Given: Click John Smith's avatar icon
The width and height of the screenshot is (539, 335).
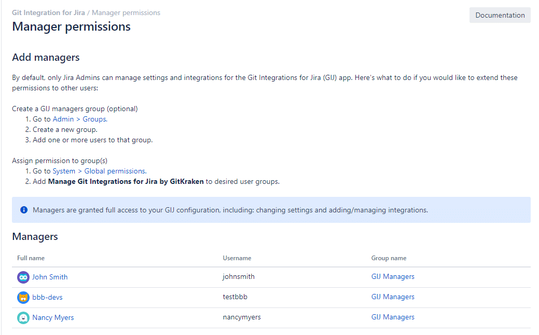Looking at the screenshot, I should click(x=23, y=277).
